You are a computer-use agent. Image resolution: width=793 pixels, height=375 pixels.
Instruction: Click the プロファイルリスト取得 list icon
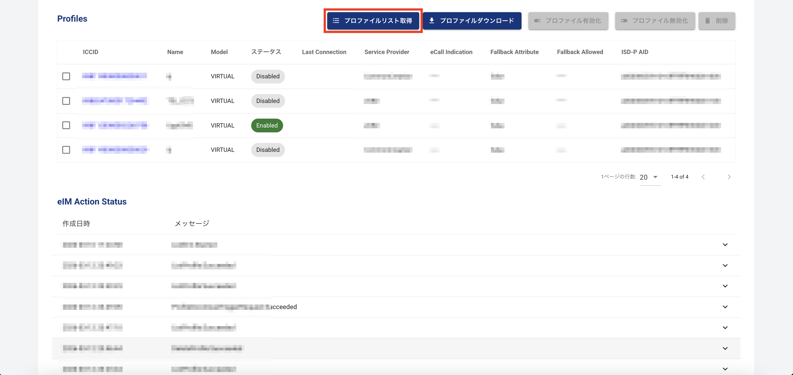click(336, 21)
